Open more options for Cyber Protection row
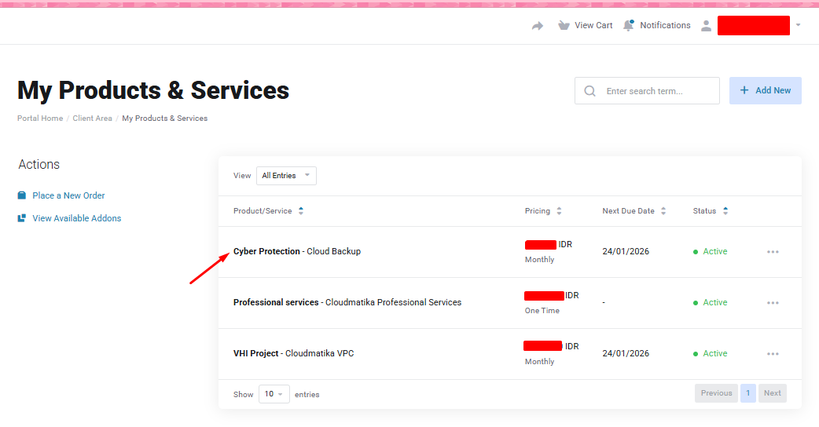The image size is (819, 427). 773,252
